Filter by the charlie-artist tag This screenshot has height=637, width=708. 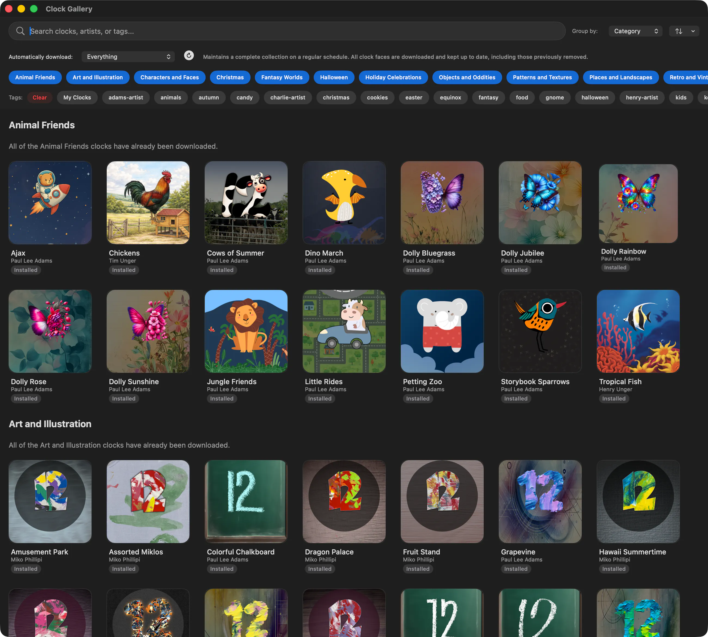pos(288,98)
